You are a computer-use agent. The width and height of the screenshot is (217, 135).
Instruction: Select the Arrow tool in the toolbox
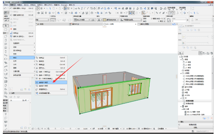[x=5, y=25]
